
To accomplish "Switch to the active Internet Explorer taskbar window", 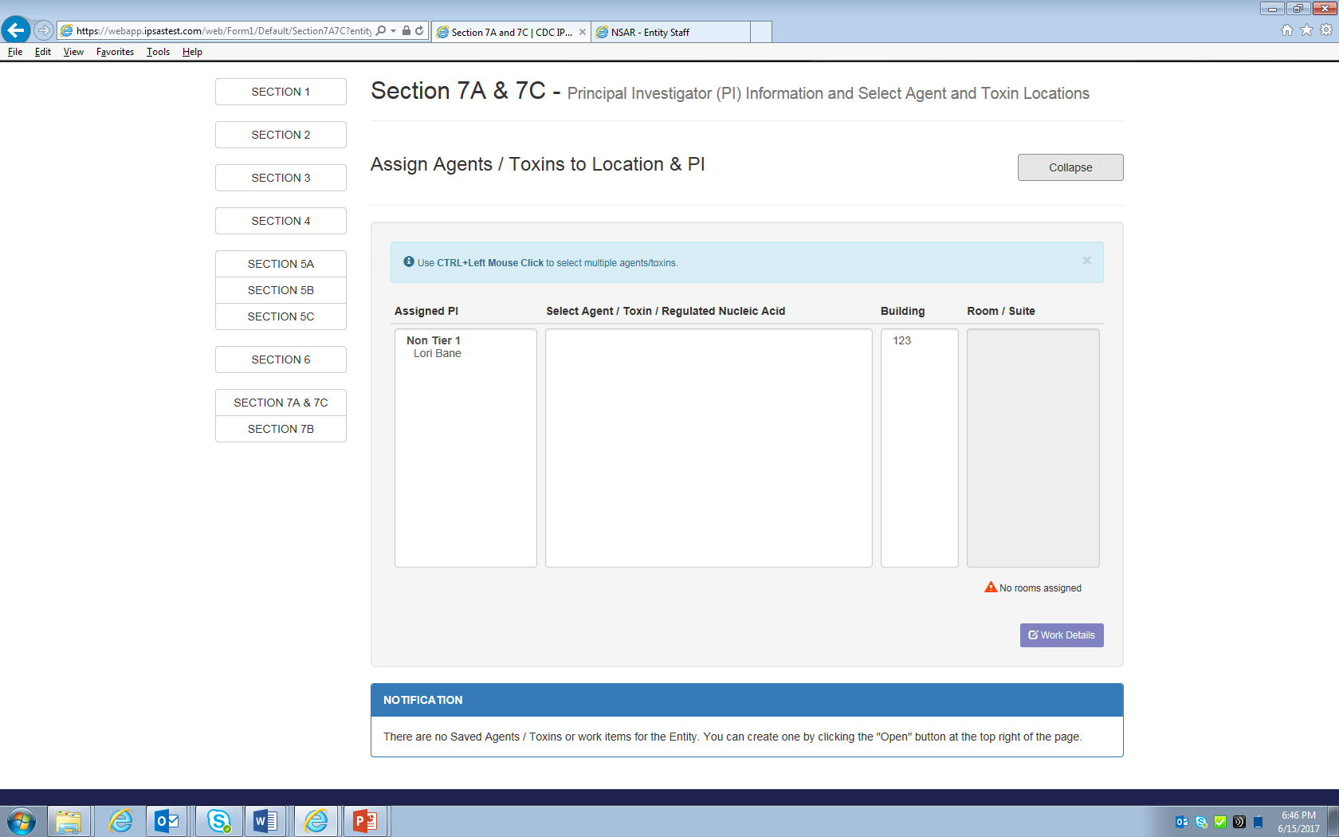I will [x=316, y=821].
